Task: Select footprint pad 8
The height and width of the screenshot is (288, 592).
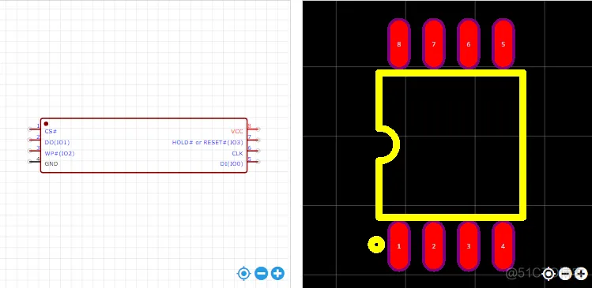Action: (399, 44)
